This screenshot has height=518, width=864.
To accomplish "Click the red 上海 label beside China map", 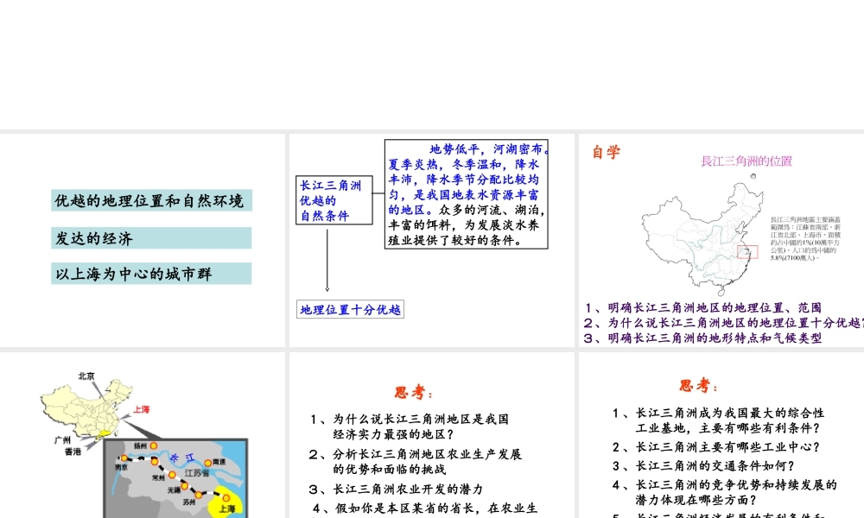I will pyautogui.click(x=141, y=409).
